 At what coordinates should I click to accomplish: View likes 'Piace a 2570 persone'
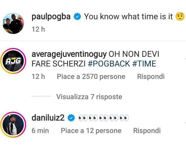click(x=91, y=77)
